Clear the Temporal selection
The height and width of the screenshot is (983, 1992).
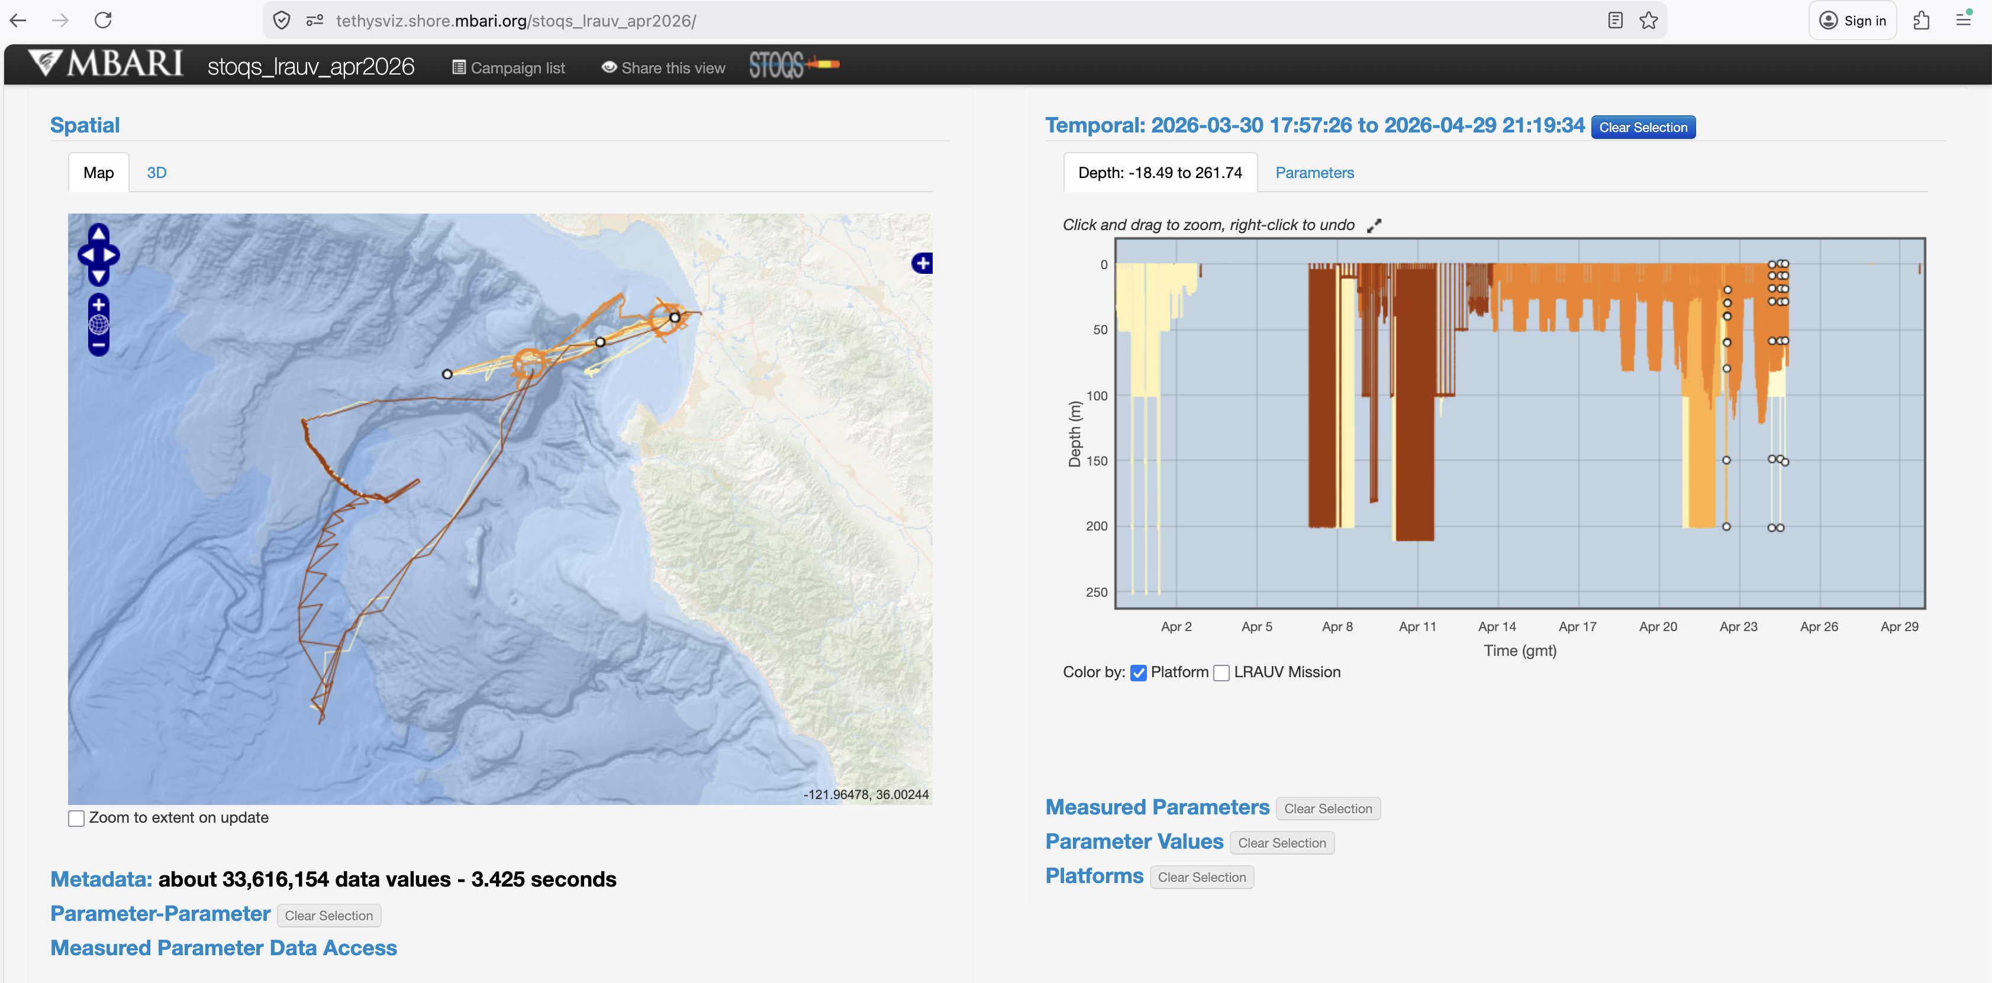pyautogui.click(x=1643, y=128)
